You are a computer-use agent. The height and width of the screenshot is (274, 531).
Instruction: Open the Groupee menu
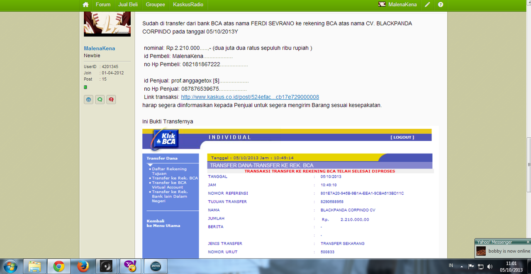click(156, 5)
